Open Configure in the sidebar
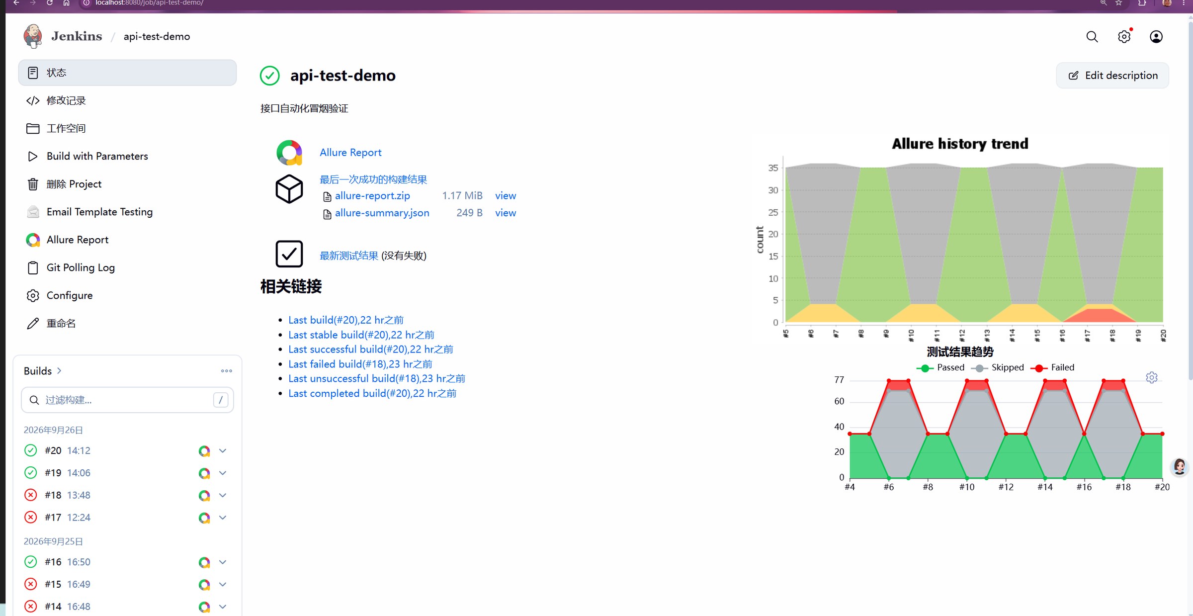The image size is (1193, 616). pyautogui.click(x=127, y=295)
